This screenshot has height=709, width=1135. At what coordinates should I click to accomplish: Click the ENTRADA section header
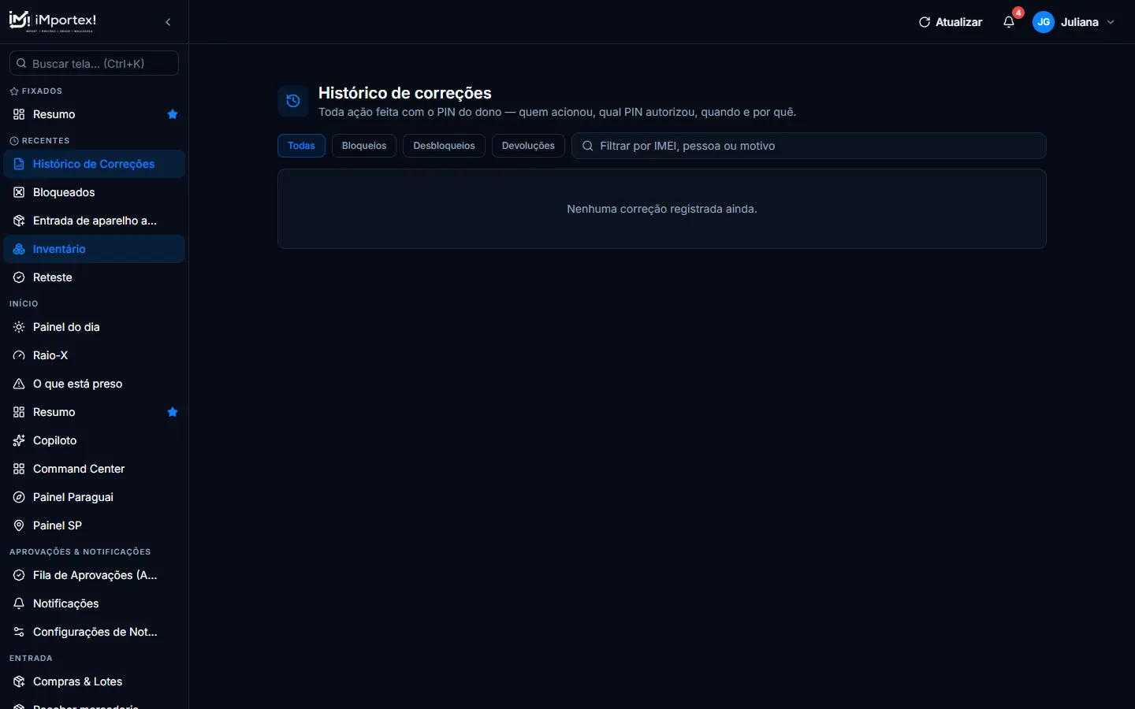pyautogui.click(x=31, y=658)
